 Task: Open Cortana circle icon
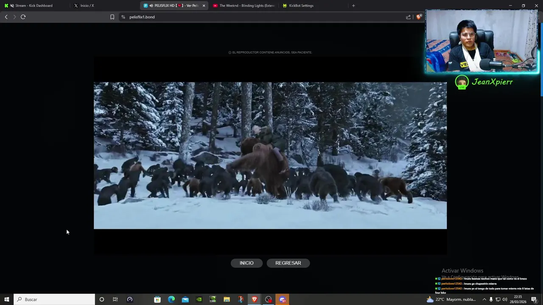point(101,299)
